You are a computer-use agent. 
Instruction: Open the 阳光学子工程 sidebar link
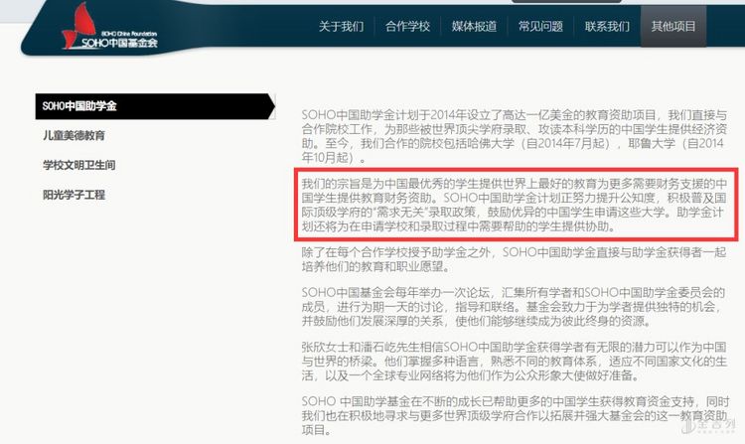tap(74, 195)
